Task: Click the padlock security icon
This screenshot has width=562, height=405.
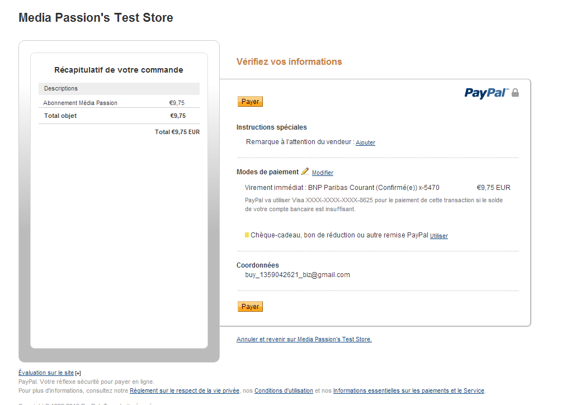Action: click(x=515, y=93)
